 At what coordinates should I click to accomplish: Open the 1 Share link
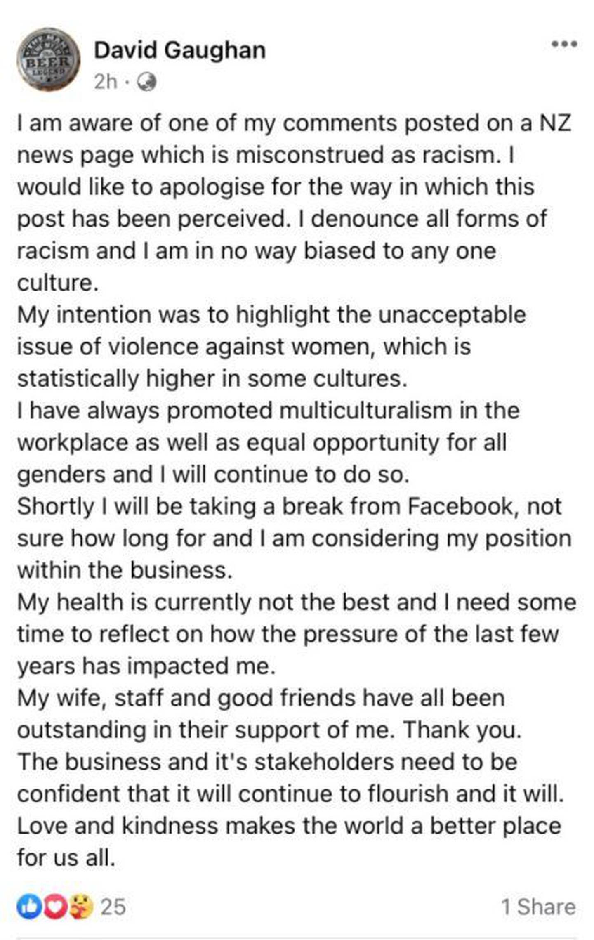(x=538, y=907)
